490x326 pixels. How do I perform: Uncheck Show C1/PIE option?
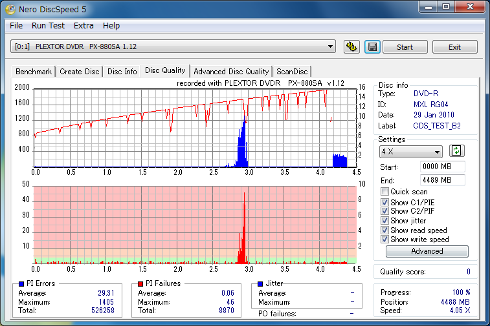click(x=385, y=203)
